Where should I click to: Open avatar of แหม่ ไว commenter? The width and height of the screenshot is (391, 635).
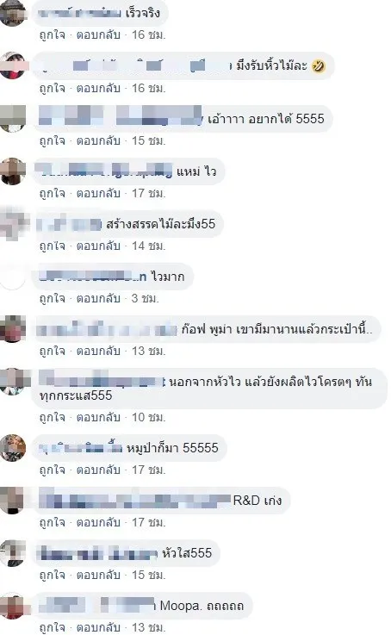[x=13, y=171]
